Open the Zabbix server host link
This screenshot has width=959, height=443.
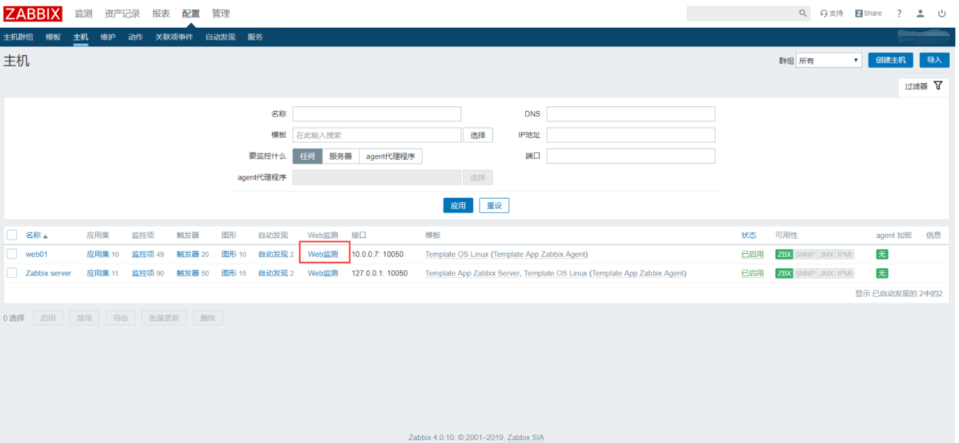[49, 274]
